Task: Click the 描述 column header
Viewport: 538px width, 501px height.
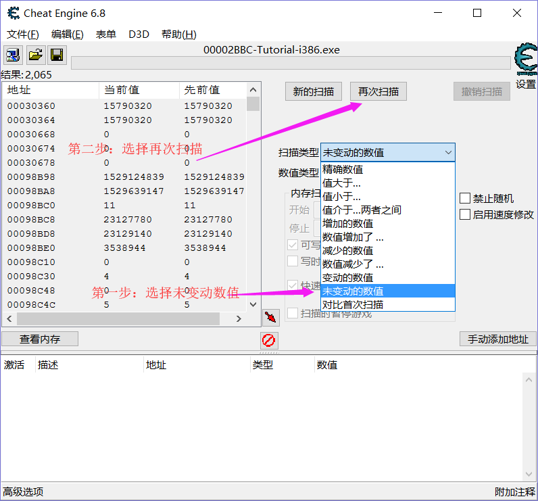Action: (x=89, y=364)
